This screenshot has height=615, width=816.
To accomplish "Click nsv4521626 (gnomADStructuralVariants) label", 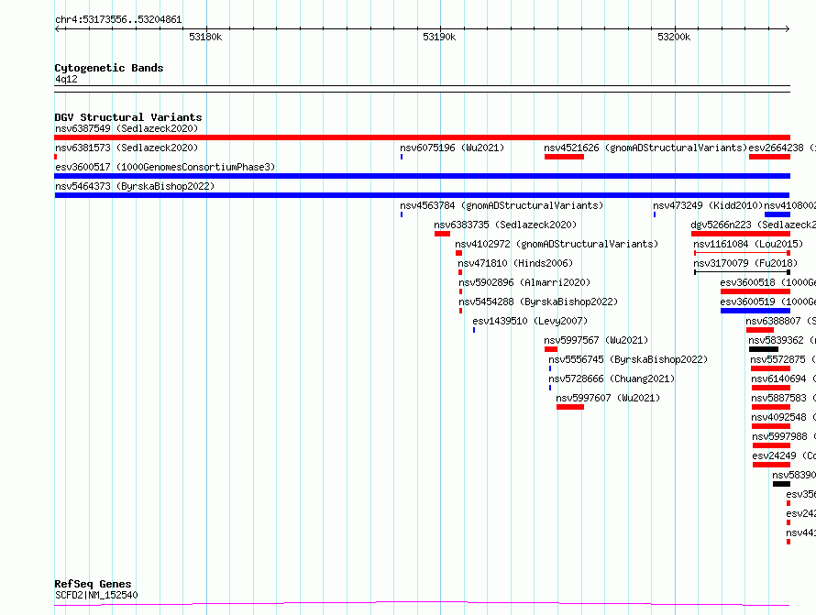I will [x=645, y=148].
